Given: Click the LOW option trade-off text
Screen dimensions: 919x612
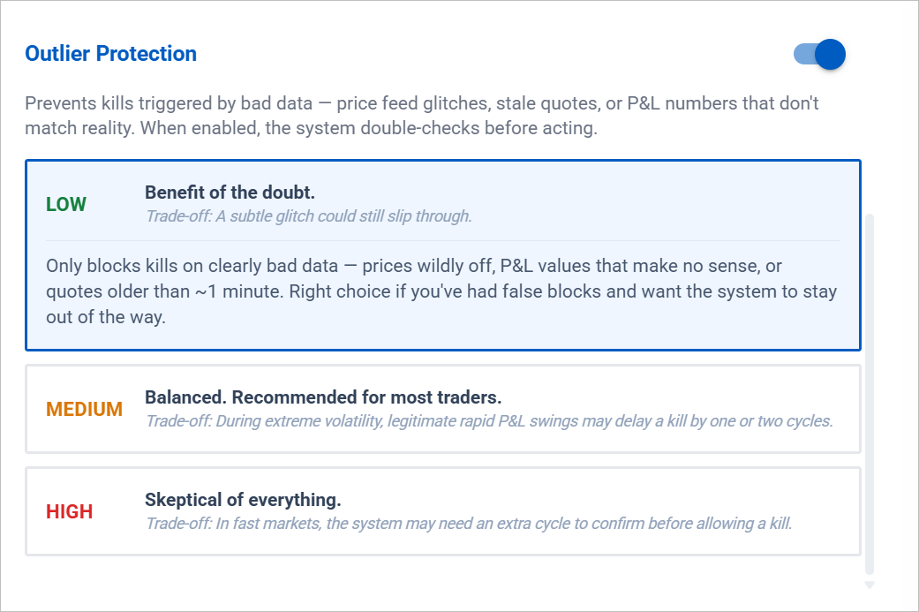Looking at the screenshot, I should tap(305, 216).
